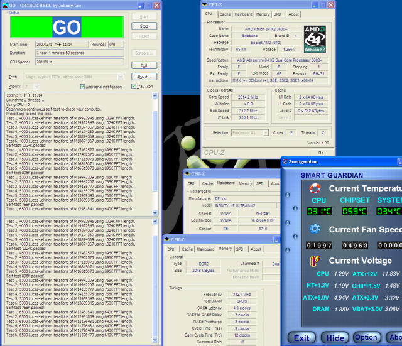Click the 01997 fan speed readout
The height and width of the screenshot is (346, 402).
coord(319,246)
